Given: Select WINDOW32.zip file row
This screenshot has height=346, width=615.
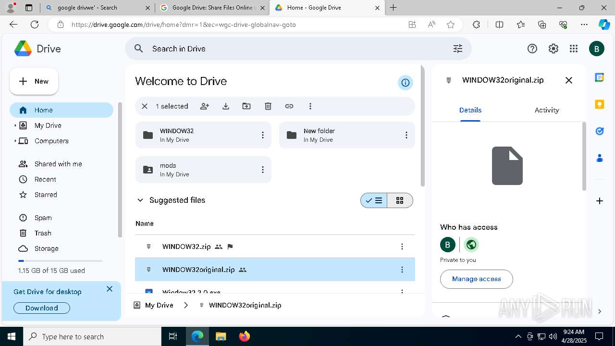Looking at the screenshot, I should click(275, 247).
